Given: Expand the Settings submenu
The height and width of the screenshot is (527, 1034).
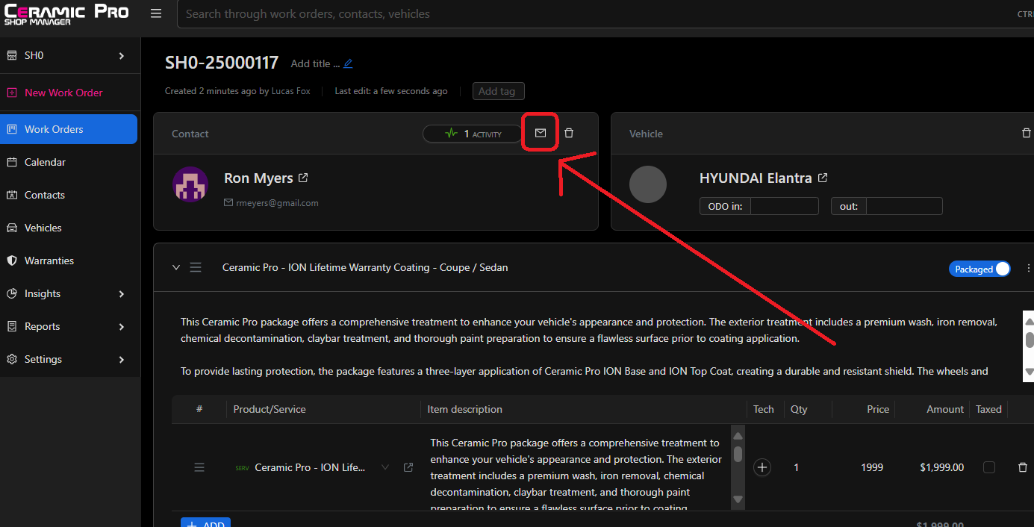Looking at the screenshot, I should [x=122, y=359].
